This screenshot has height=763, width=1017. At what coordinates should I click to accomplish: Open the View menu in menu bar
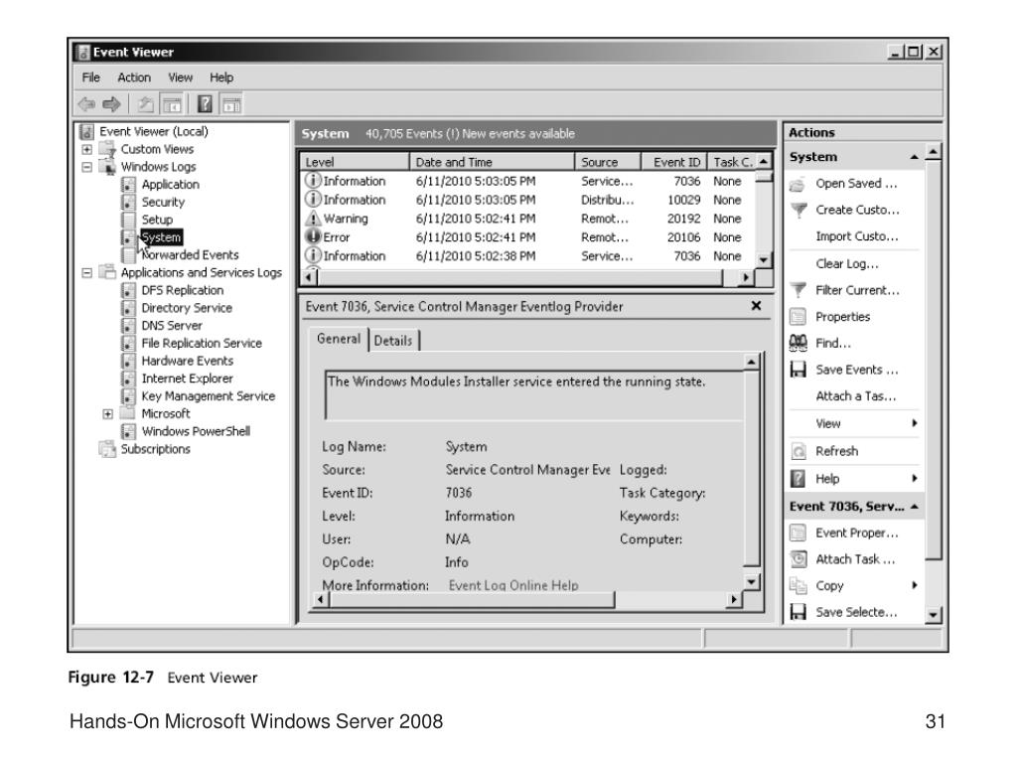[181, 77]
